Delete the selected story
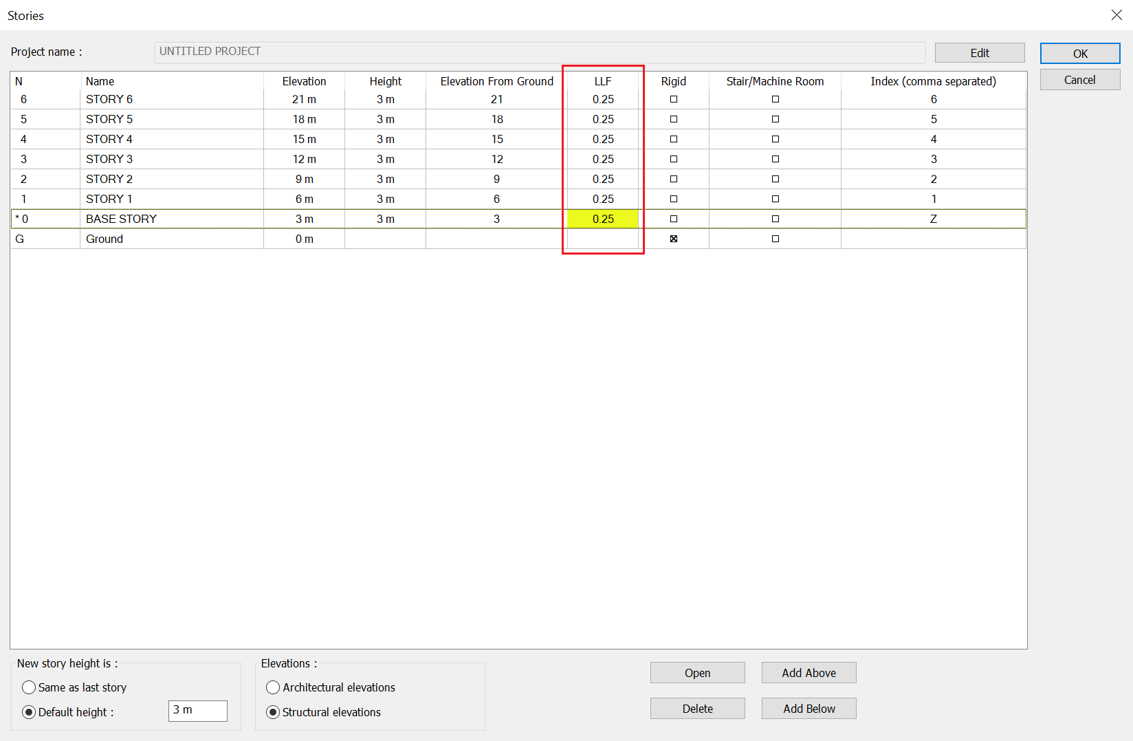1133x741 pixels. point(697,708)
